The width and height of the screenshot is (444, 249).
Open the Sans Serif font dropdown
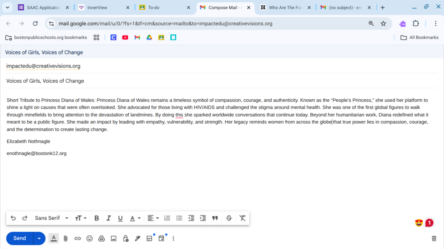(52, 218)
